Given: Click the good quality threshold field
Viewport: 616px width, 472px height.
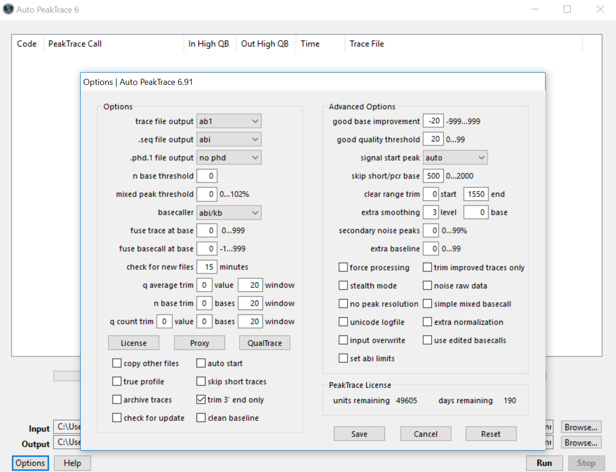Looking at the screenshot, I should coord(433,139).
